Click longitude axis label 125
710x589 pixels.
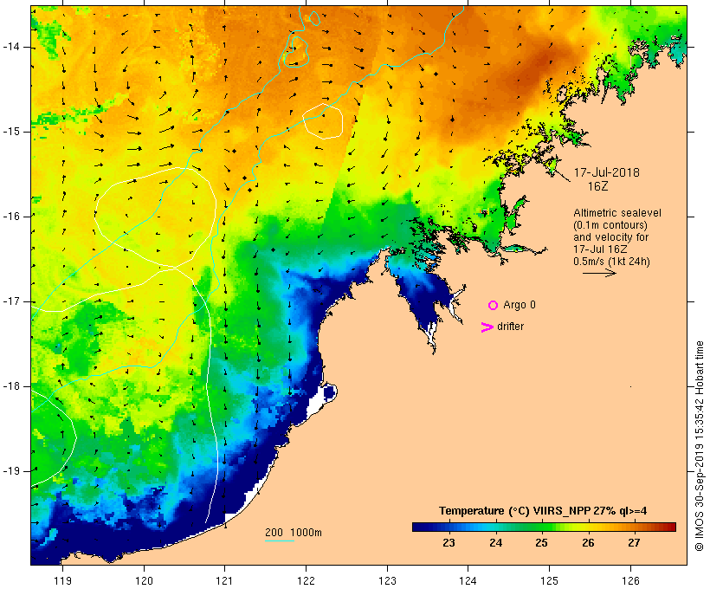click(x=549, y=580)
